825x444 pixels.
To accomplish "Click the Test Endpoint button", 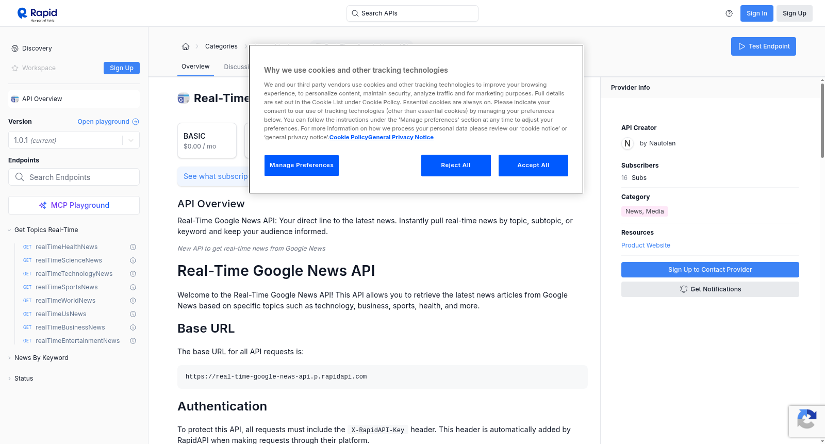I will point(764,46).
